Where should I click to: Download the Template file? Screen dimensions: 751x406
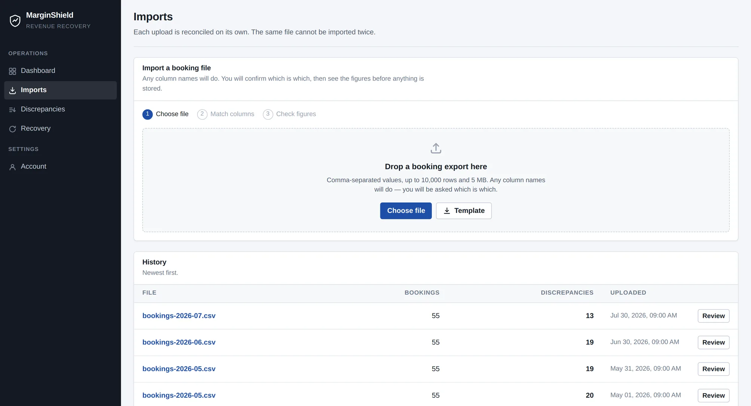coord(464,211)
